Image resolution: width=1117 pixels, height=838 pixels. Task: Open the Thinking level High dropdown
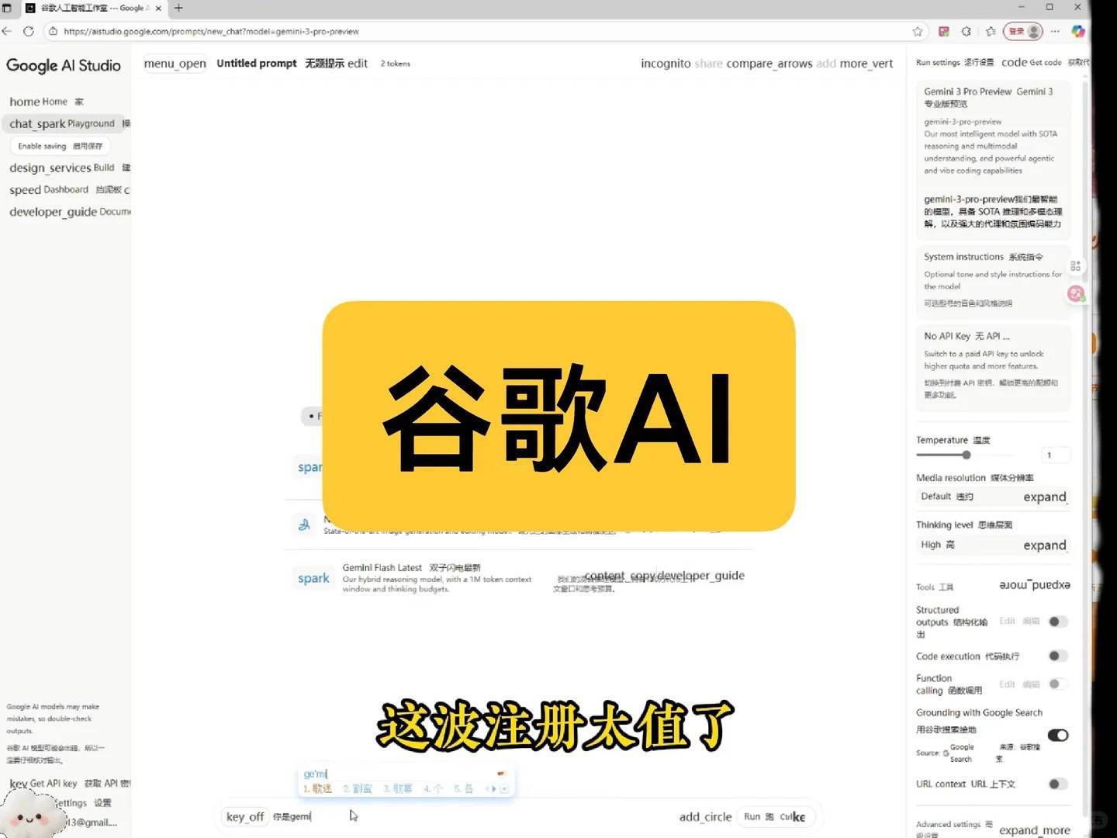(993, 545)
